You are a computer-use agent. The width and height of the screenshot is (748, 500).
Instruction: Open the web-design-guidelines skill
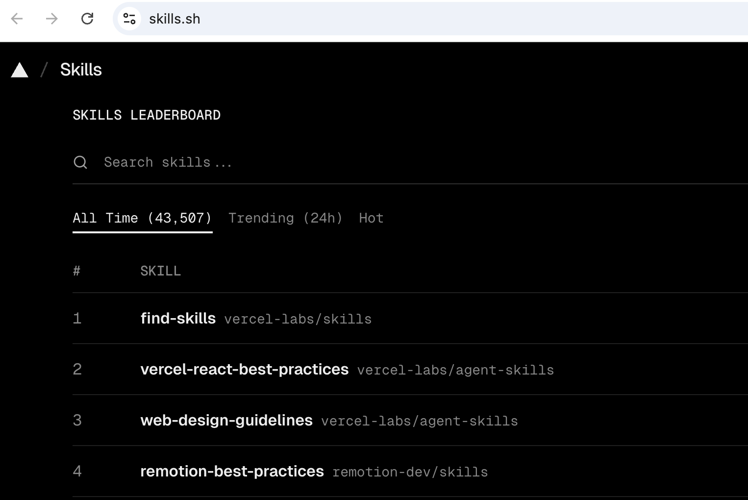coord(226,420)
